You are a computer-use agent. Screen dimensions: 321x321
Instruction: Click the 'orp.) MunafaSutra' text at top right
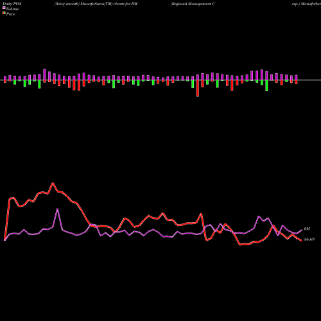[x=306, y=4]
